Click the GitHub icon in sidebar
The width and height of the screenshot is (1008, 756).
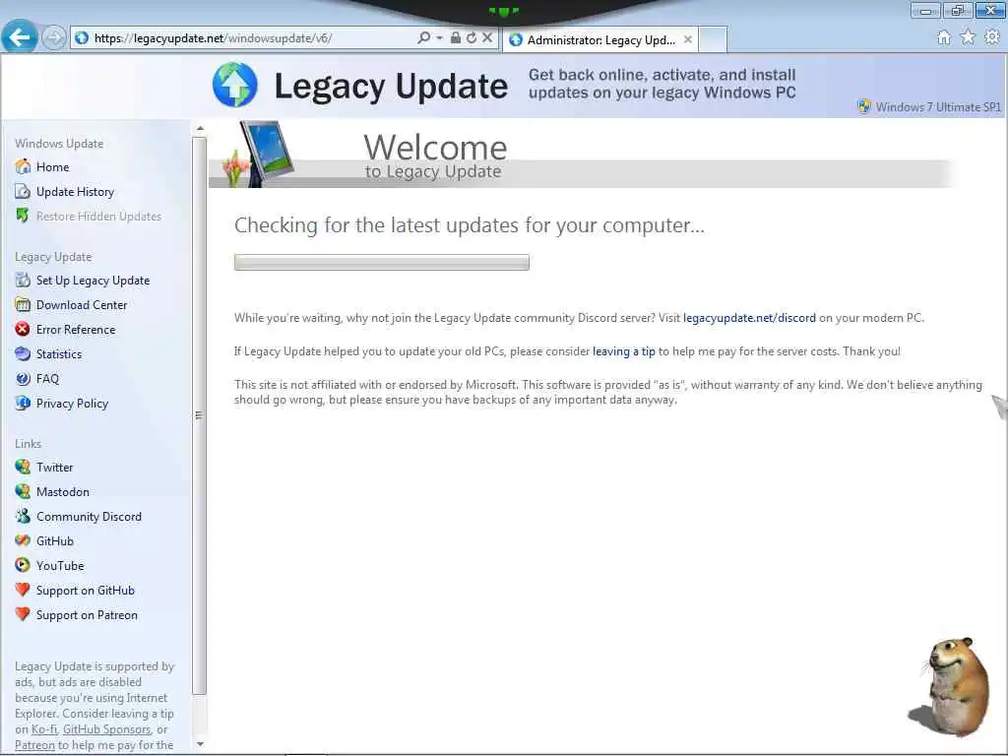pyautogui.click(x=23, y=540)
